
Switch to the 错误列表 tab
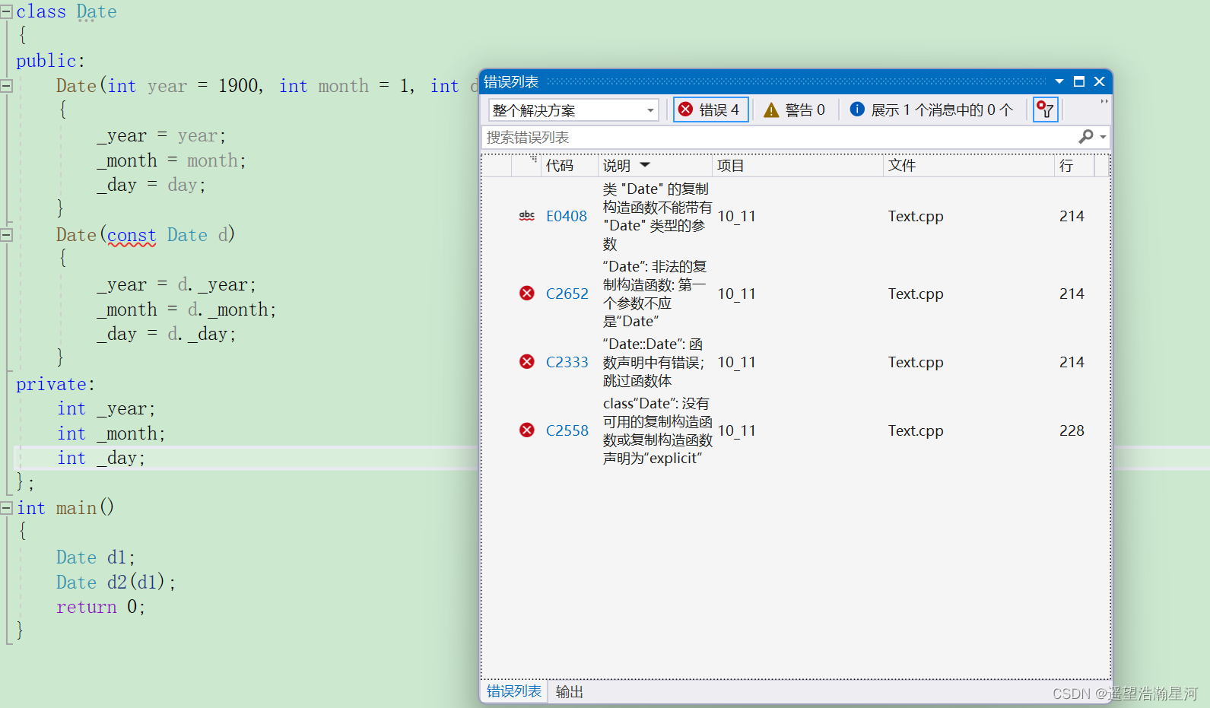click(514, 691)
